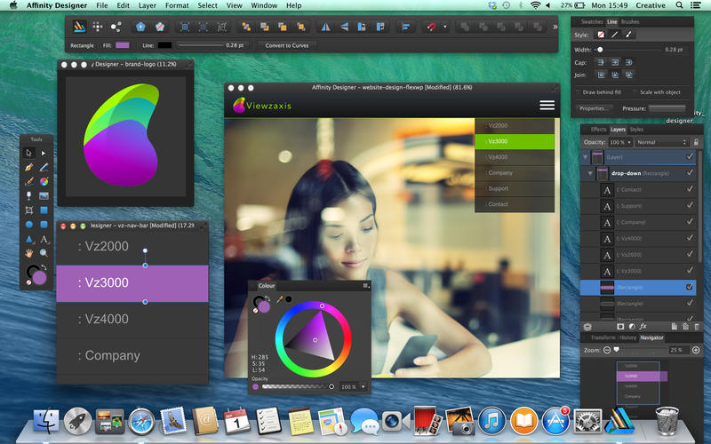Viewport: 711px width, 444px height.
Task: Pick the Artistic Text tool
Action: (44, 239)
